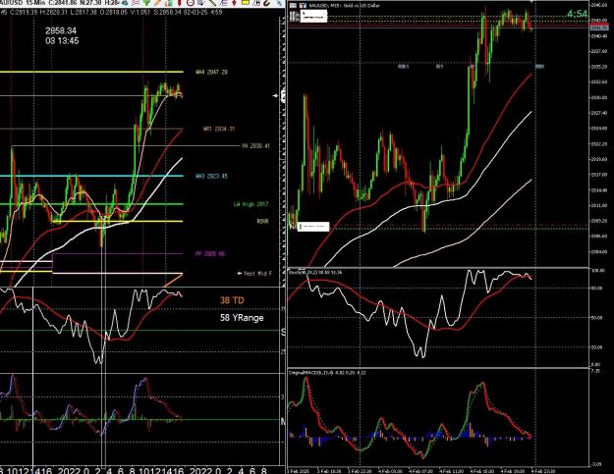Click the MACD indicator label in right window
614x474 pixels.
pos(327,373)
